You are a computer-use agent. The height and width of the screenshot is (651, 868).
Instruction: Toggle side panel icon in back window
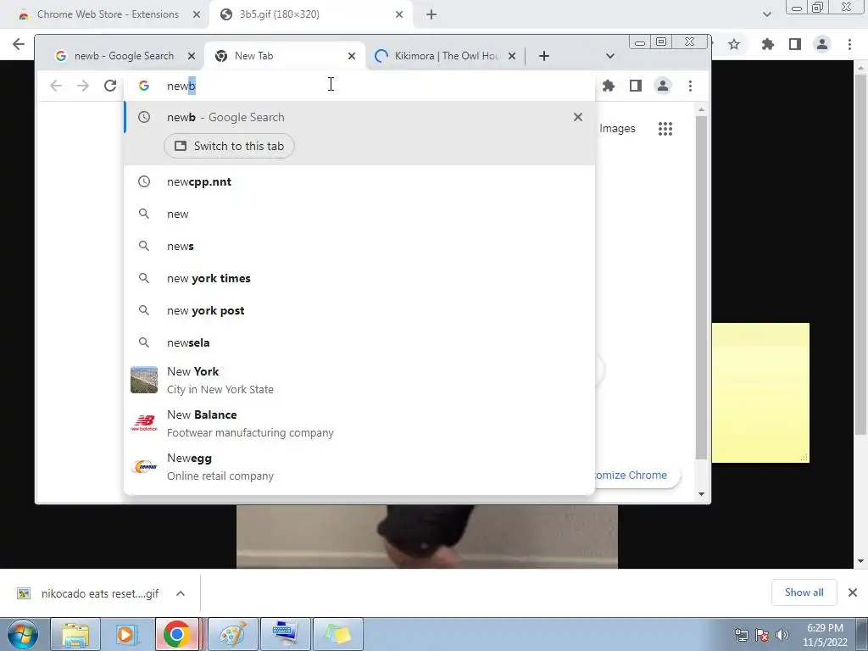pos(795,44)
